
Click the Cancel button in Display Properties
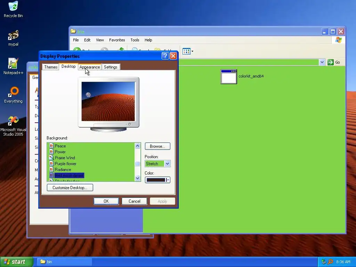pyautogui.click(x=134, y=201)
